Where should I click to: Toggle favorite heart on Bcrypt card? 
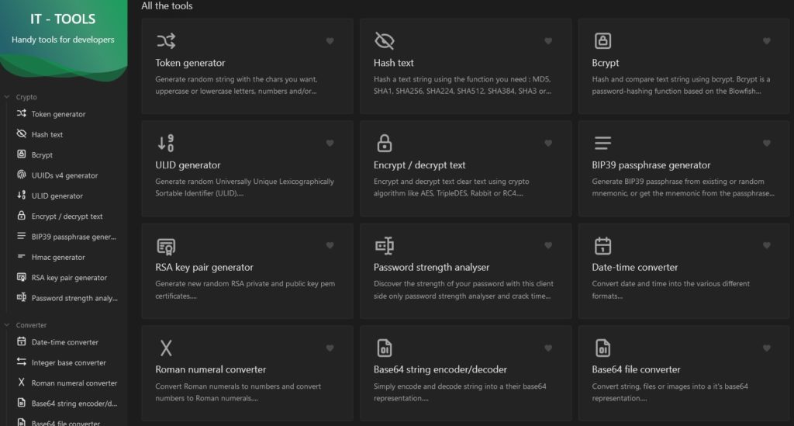(767, 41)
